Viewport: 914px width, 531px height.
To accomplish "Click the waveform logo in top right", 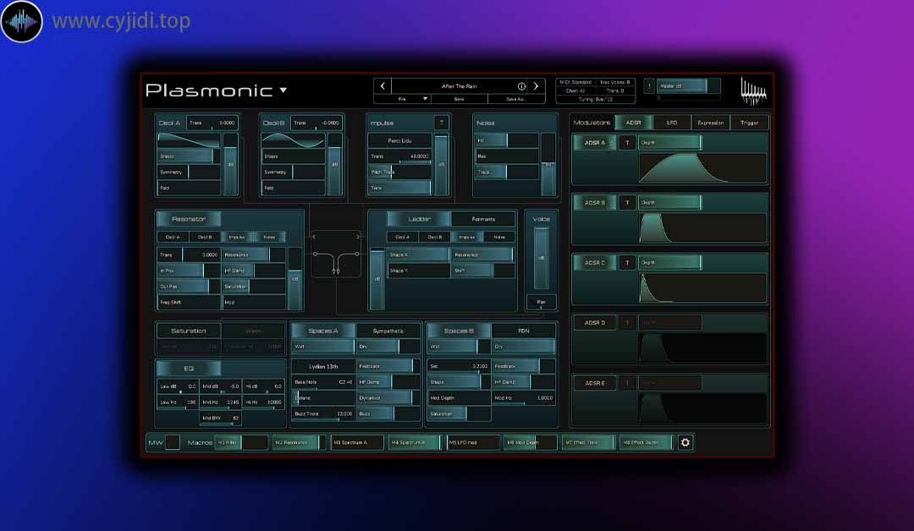I will point(753,91).
